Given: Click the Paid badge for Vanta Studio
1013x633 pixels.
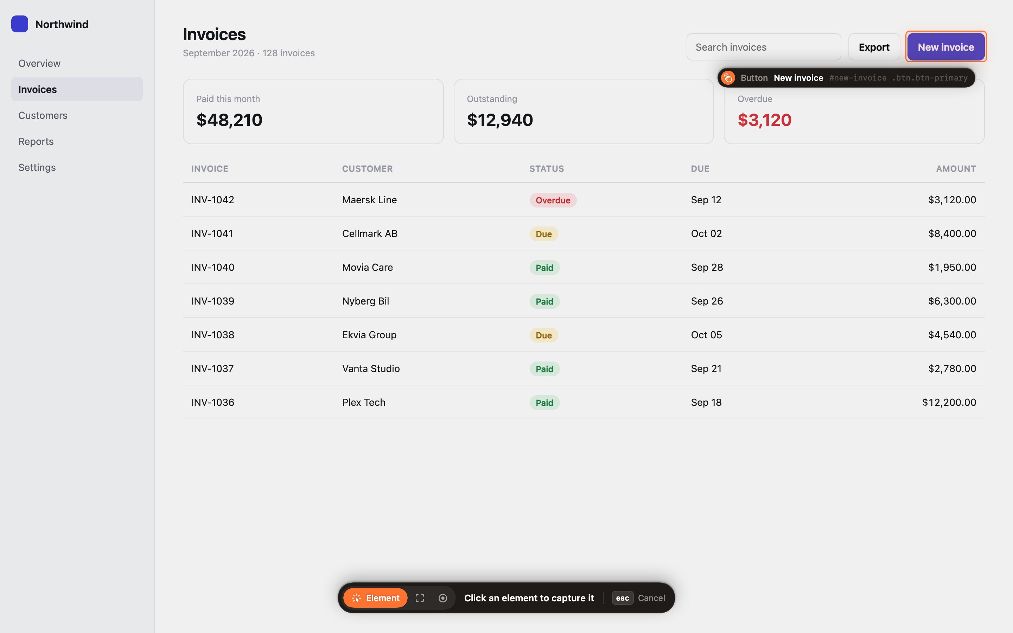Looking at the screenshot, I should 544,369.
